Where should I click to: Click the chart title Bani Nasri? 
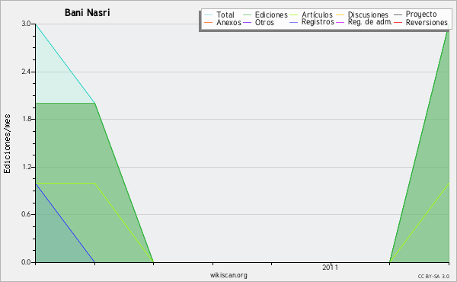point(87,13)
